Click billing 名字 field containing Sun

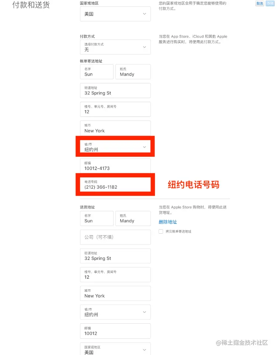(97, 72)
